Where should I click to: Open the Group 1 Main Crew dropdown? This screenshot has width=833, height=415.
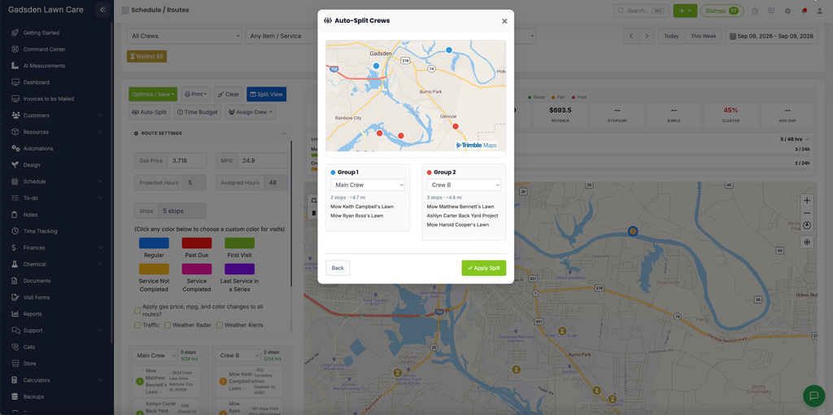click(368, 185)
